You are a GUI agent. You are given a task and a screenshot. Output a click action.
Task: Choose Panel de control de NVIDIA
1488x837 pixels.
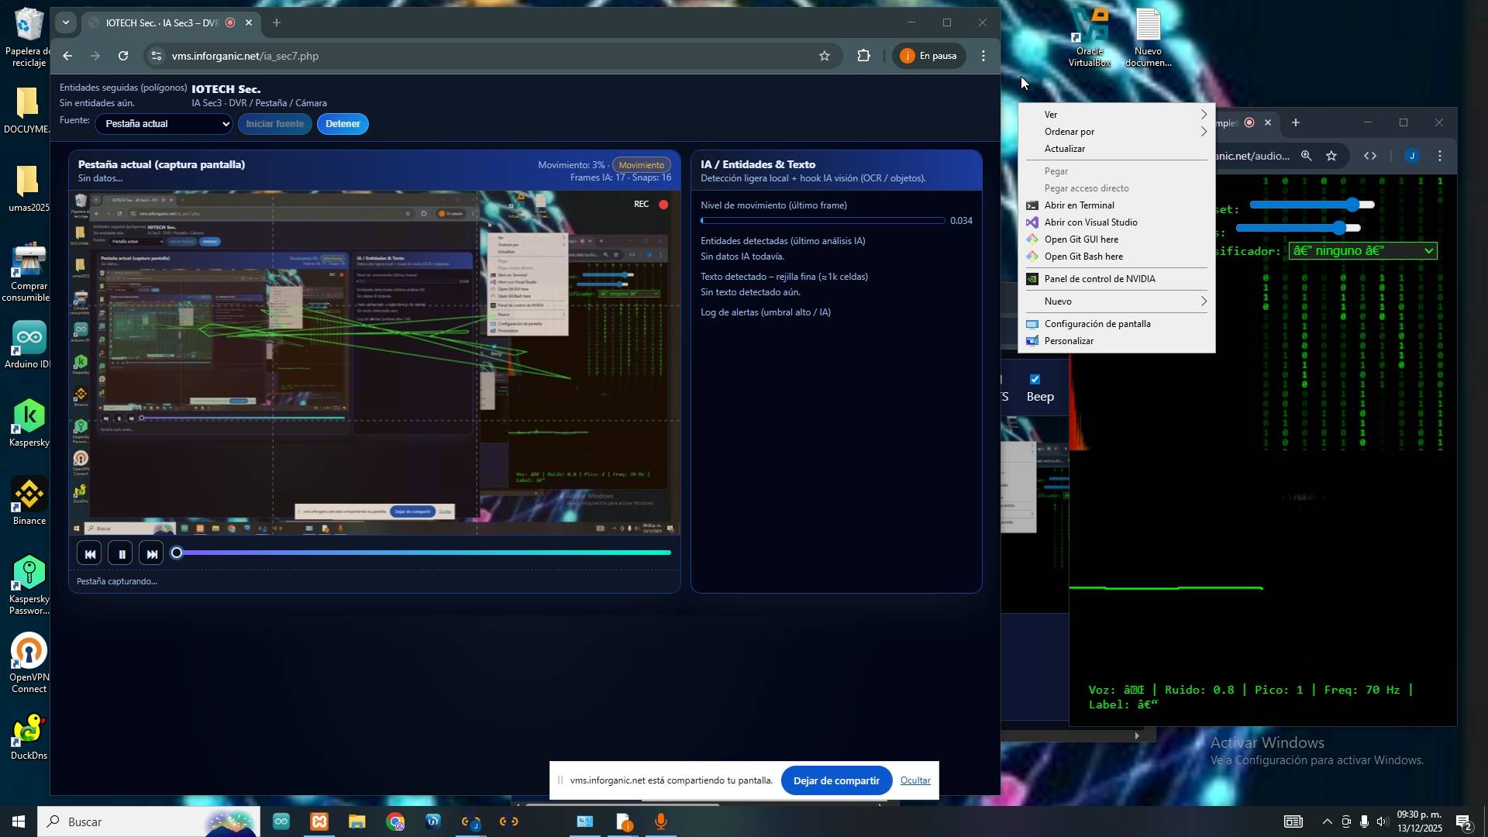pyautogui.click(x=1099, y=279)
